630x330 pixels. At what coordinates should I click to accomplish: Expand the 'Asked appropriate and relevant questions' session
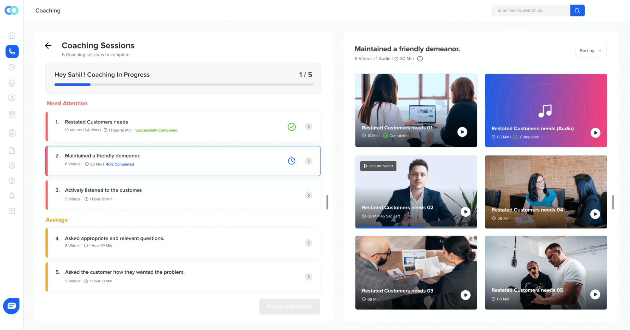(x=308, y=243)
